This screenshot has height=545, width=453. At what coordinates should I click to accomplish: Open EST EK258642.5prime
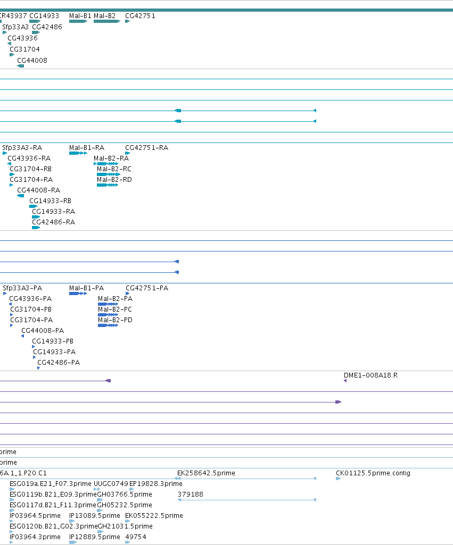(206, 473)
